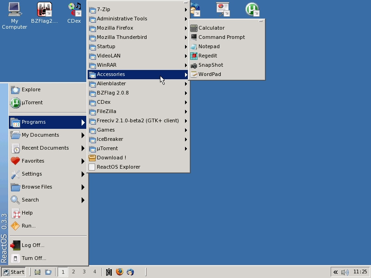Viewport: 371px width, 278px height.
Task: Launch Command Prompt from Accessories
Action: (227, 37)
